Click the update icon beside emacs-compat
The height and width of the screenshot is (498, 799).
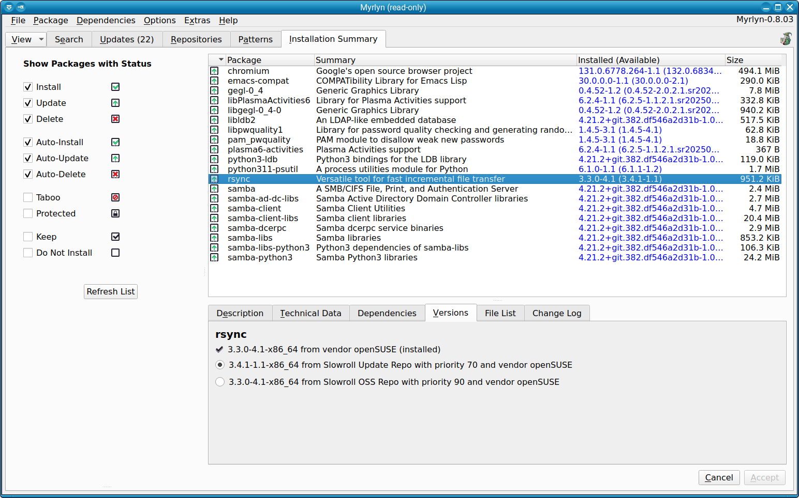tap(214, 81)
